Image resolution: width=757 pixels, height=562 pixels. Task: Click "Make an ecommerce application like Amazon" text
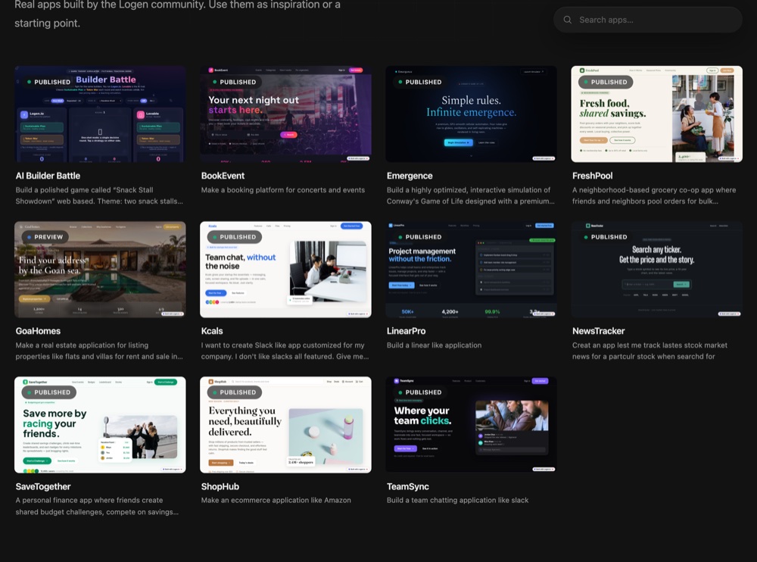coord(276,500)
